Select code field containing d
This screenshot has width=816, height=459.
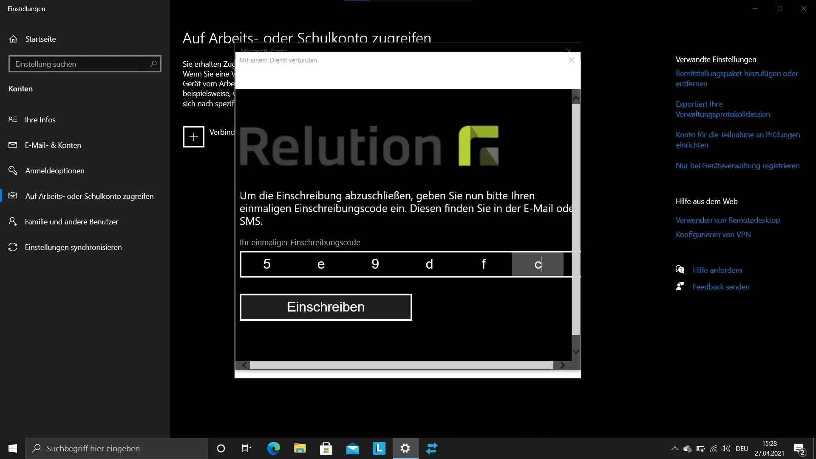click(x=429, y=264)
